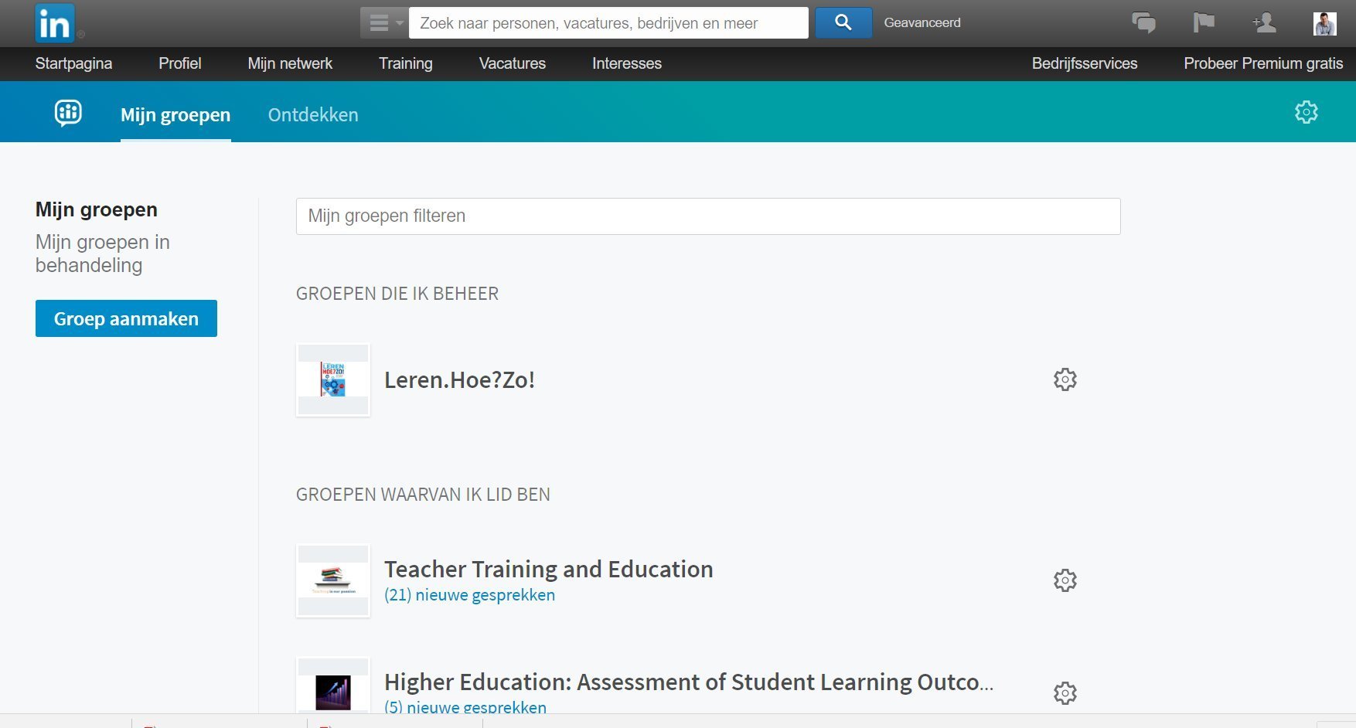1356x728 pixels.
Task: Open the Profiel menu
Action: 180,63
